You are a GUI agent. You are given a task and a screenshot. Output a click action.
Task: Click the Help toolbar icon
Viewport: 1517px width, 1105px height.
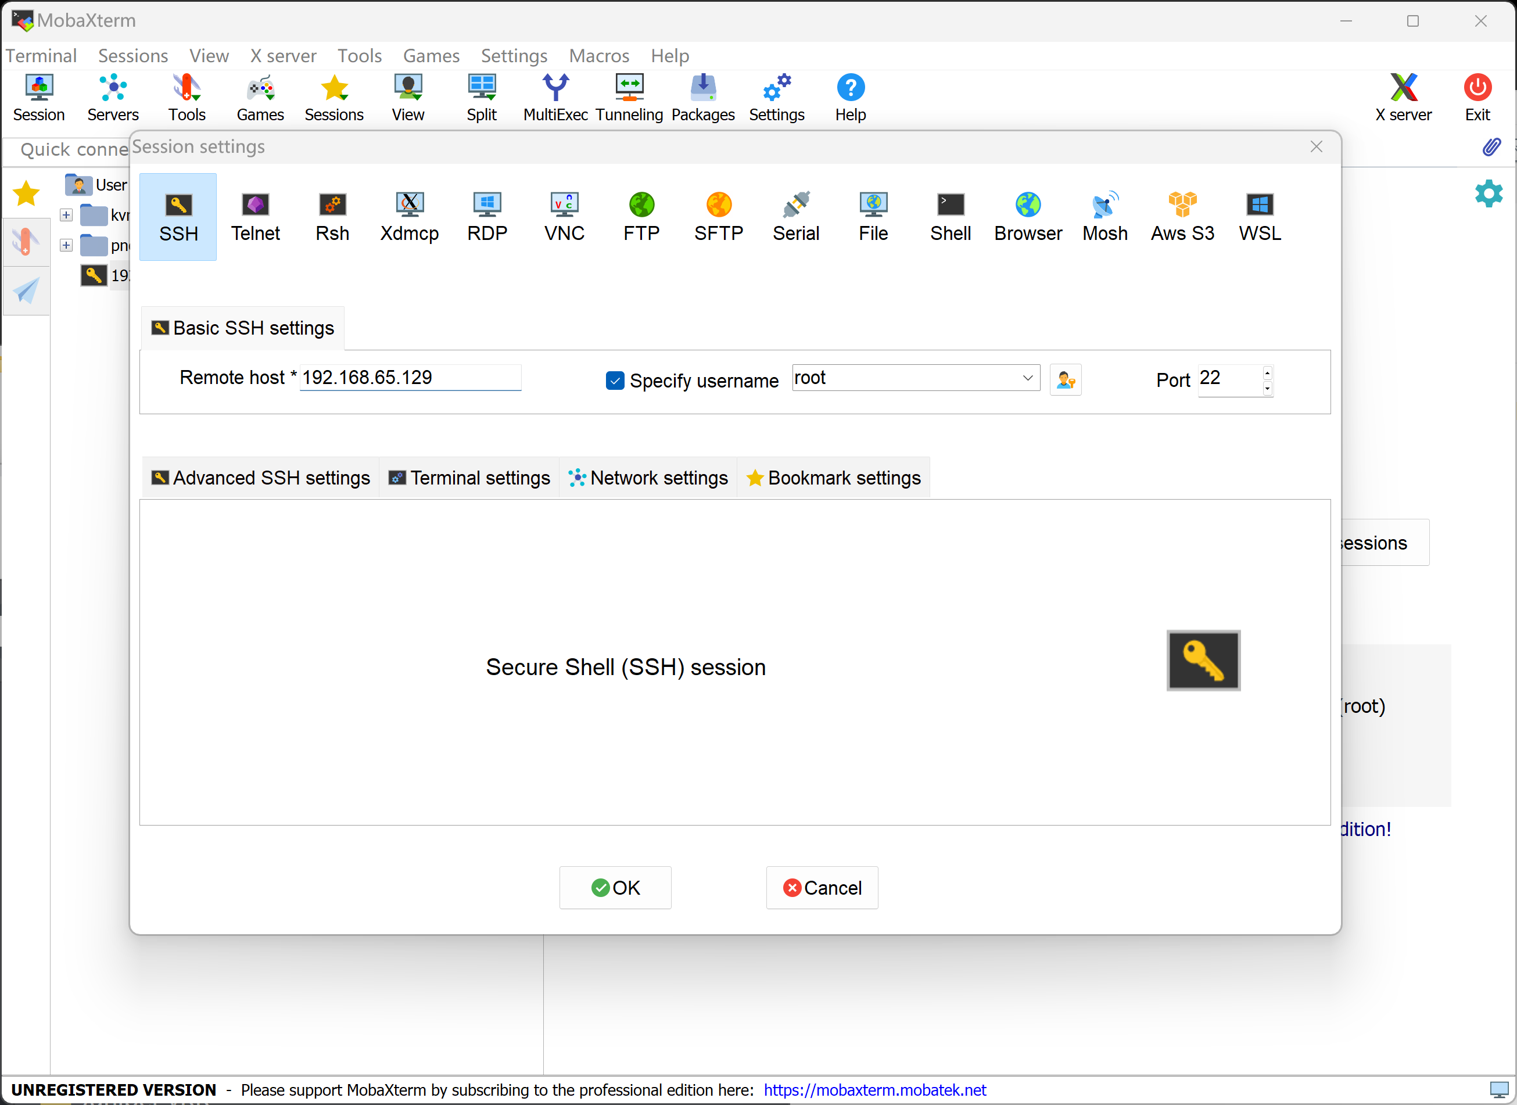(851, 98)
